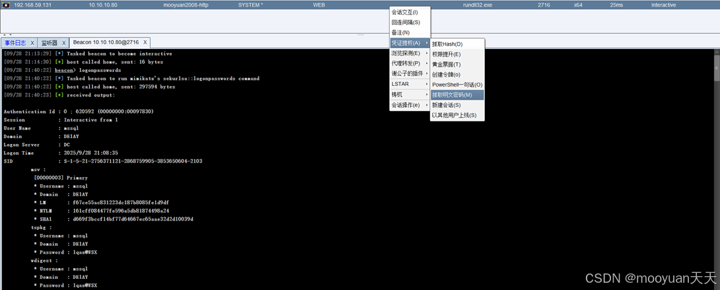Close the 事件日志 tab with its X
The width and height of the screenshot is (720, 290).
pos(32,43)
